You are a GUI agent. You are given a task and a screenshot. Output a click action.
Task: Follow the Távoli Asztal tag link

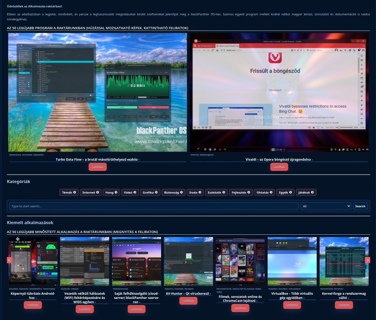coord(49,289)
